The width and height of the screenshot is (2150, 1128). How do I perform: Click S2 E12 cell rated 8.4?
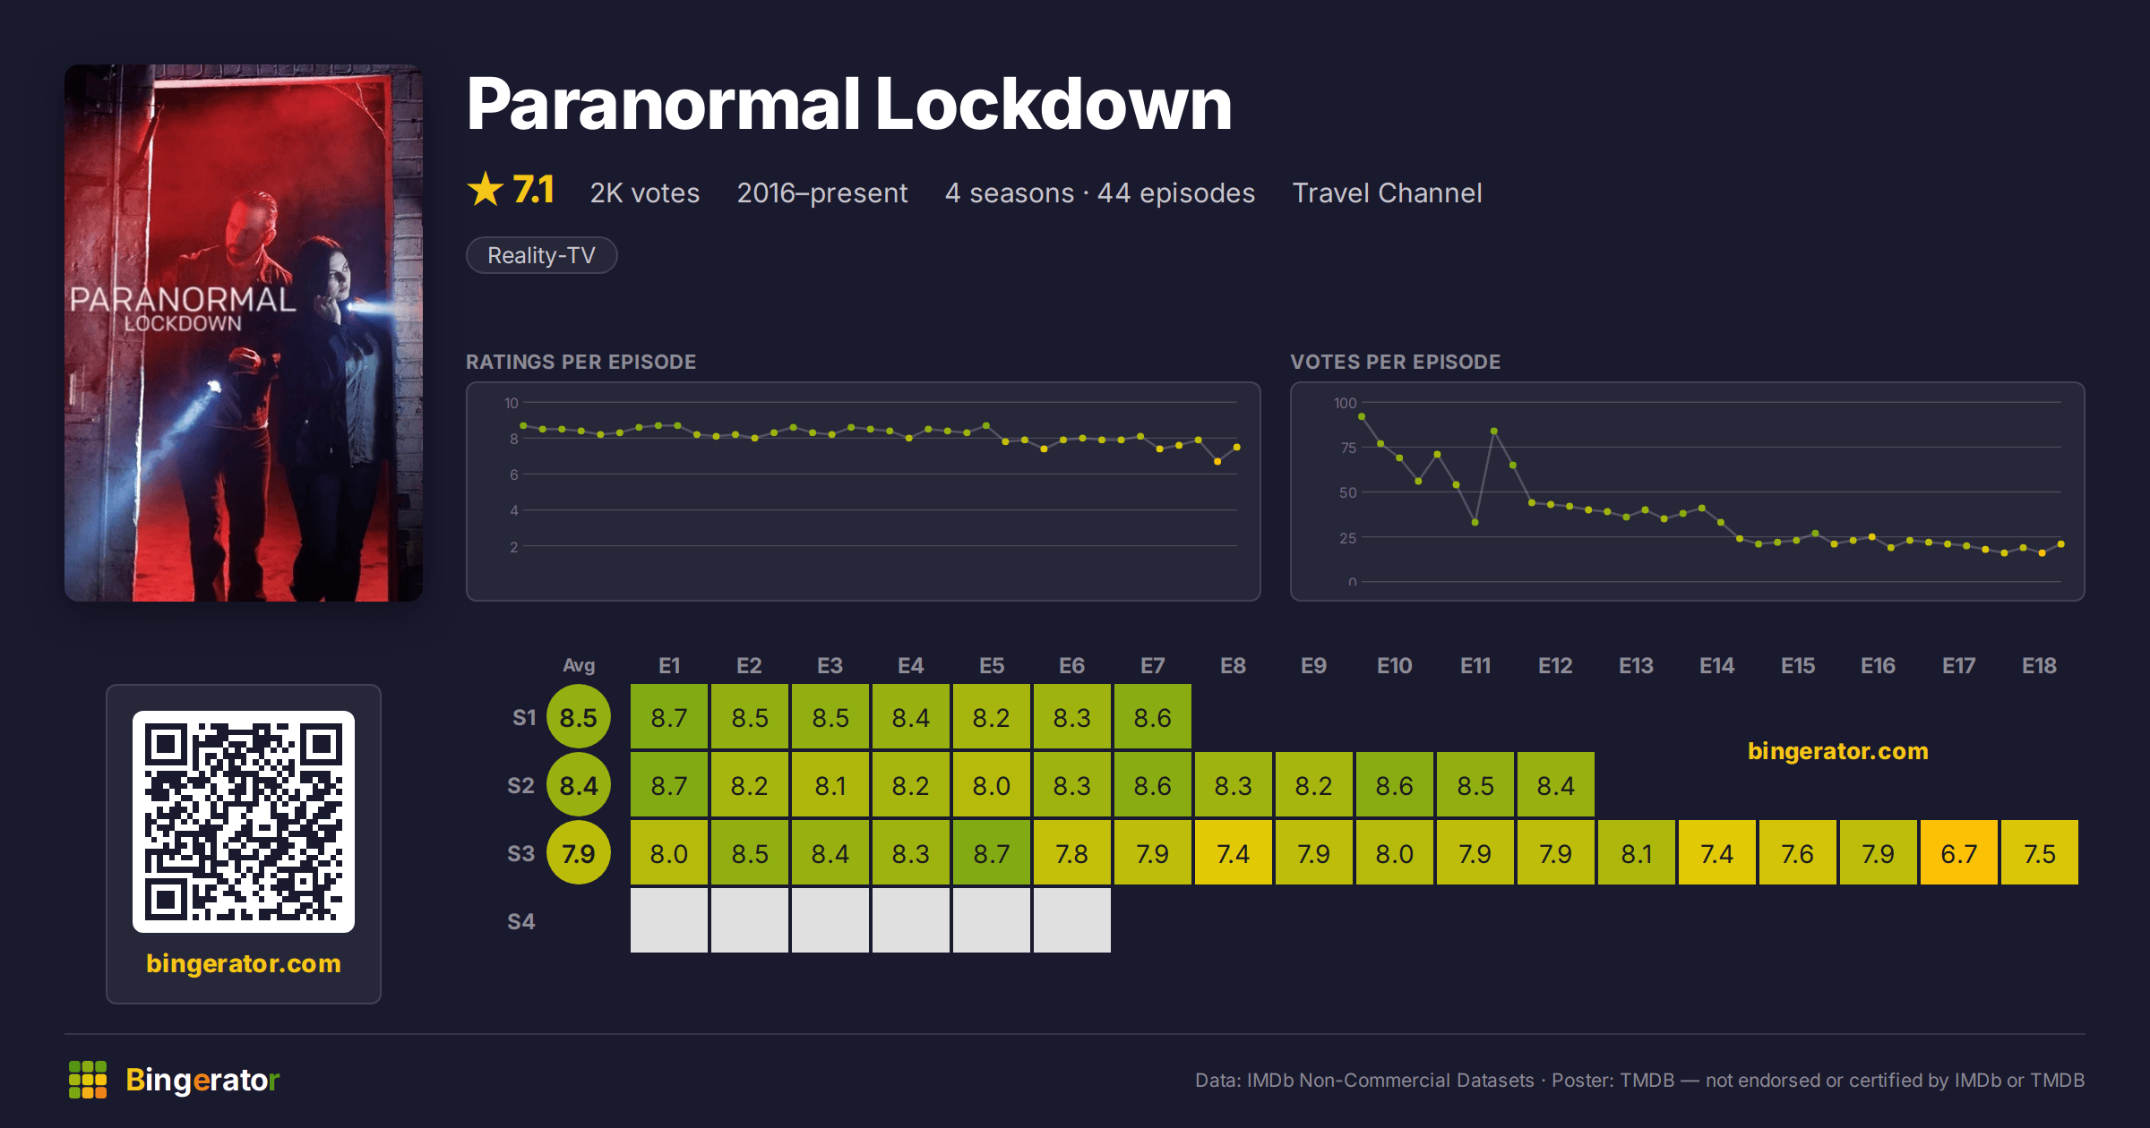pos(1556,785)
